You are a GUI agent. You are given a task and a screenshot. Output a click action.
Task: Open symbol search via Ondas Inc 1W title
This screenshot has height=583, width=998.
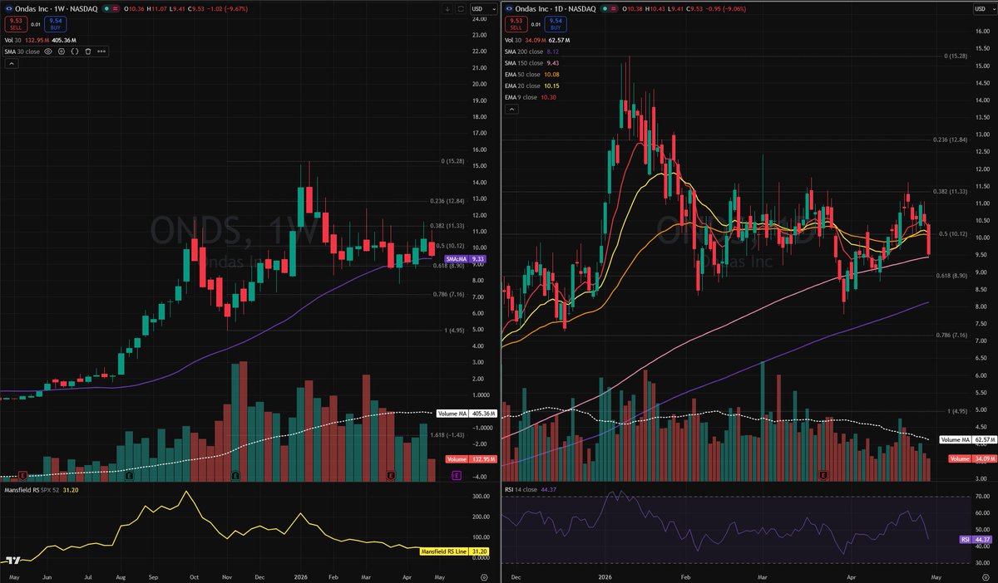tap(56, 9)
